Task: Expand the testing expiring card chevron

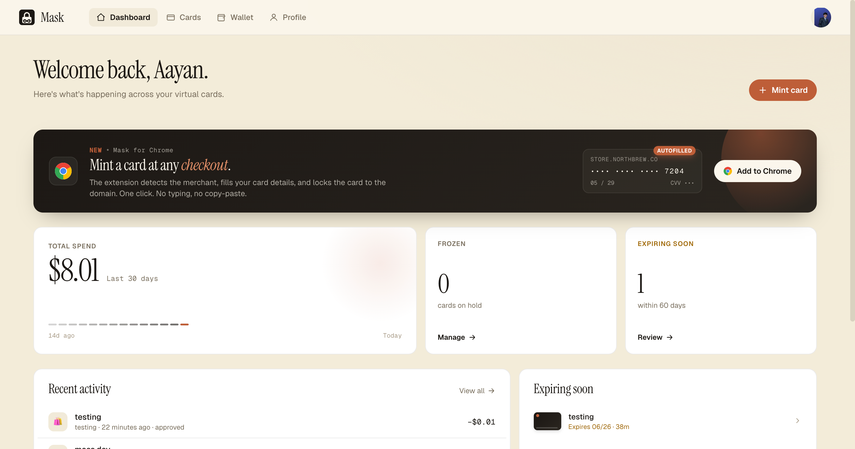Action: pyautogui.click(x=797, y=421)
